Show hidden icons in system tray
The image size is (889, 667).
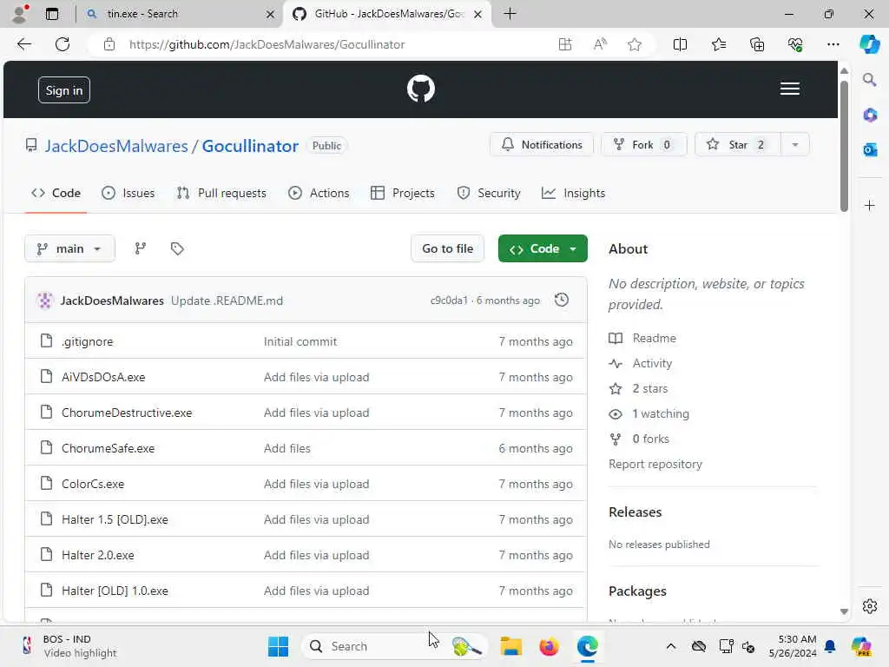click(x=671, y=646)
